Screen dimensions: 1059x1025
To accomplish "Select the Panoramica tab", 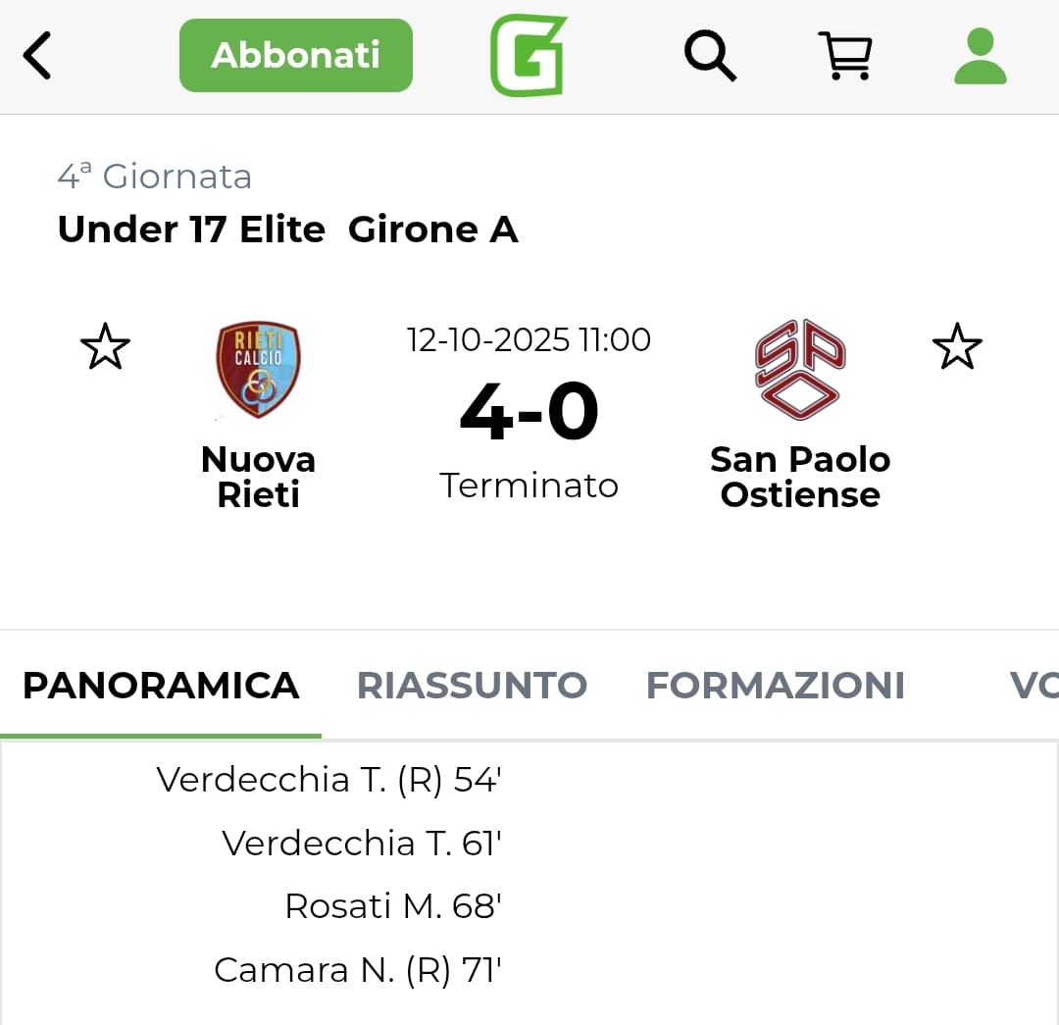I will [161, 686].
